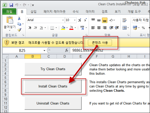Image resolution: width=150 pixels, height=113 pixels.
Task: Apply accounting number format icon
Action: coord(135,28)
